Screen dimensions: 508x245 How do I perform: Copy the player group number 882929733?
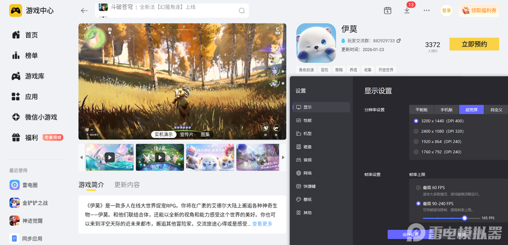(399, 41)
